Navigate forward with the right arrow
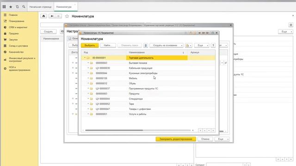Viewport: 296px width, 166px height. click(x=58, y=16)
